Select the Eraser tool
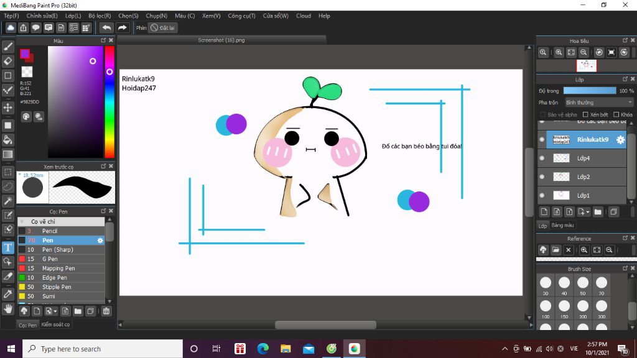Image resolution: width=637 pixels, height=358 pixels. (7, 61)
